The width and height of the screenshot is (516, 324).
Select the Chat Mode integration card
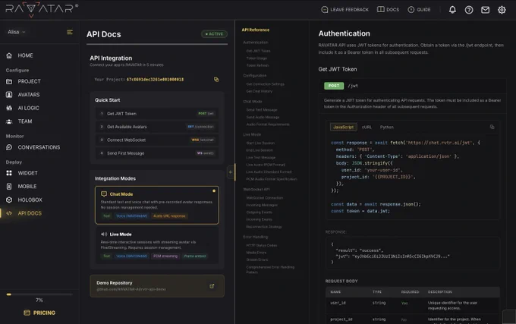click(157, 206)
